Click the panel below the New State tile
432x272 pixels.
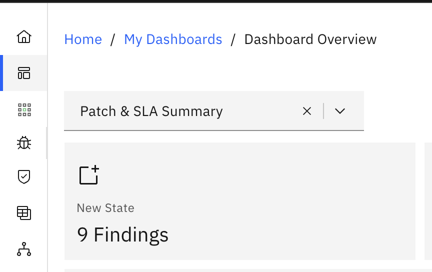(240, 270)
